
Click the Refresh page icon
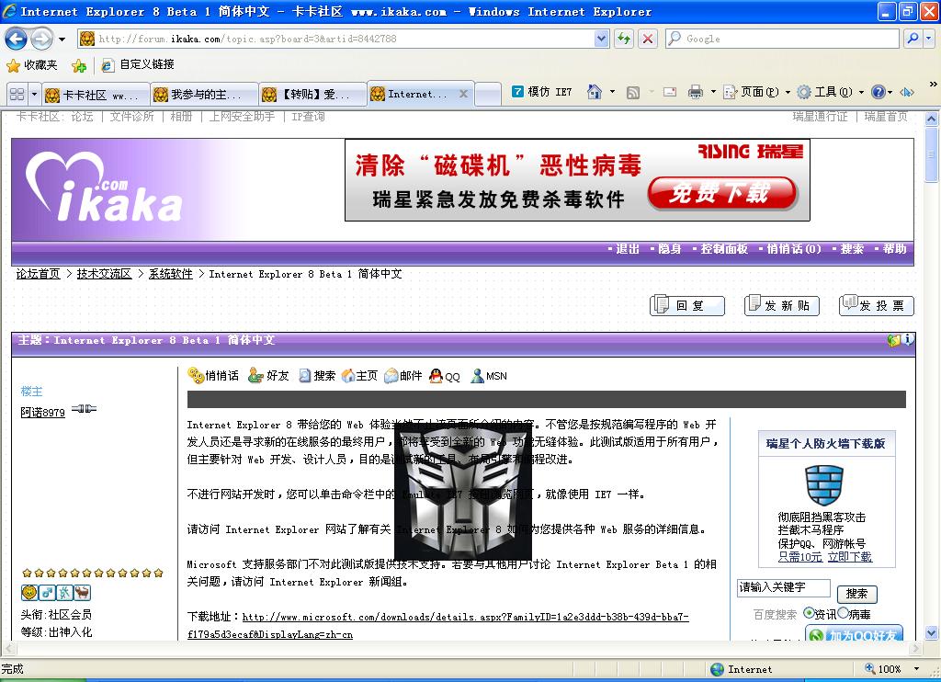point(624,39)
